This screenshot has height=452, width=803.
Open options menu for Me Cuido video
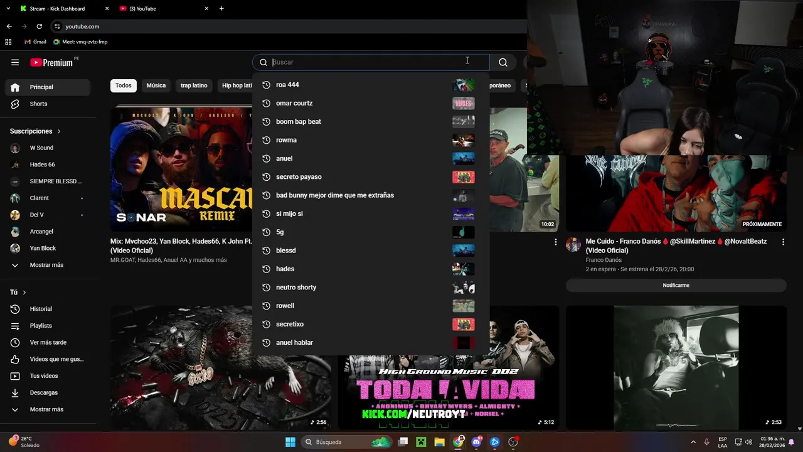[783, 242]
